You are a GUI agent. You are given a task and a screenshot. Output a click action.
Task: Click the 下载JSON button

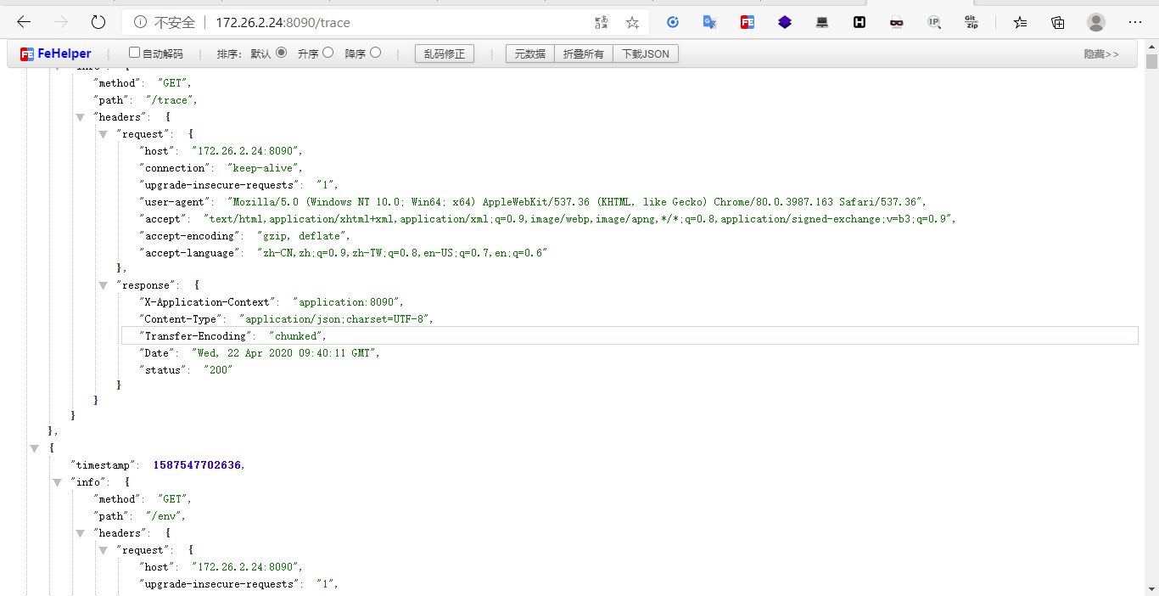pyautogui.click(x=646, y=53)
